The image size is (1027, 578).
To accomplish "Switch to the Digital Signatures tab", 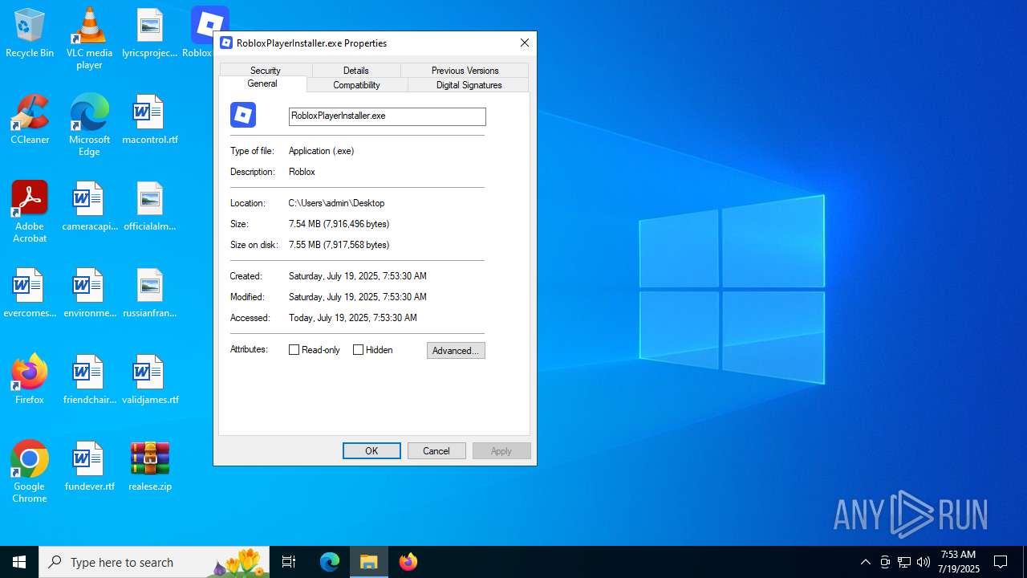I will 469,85.
